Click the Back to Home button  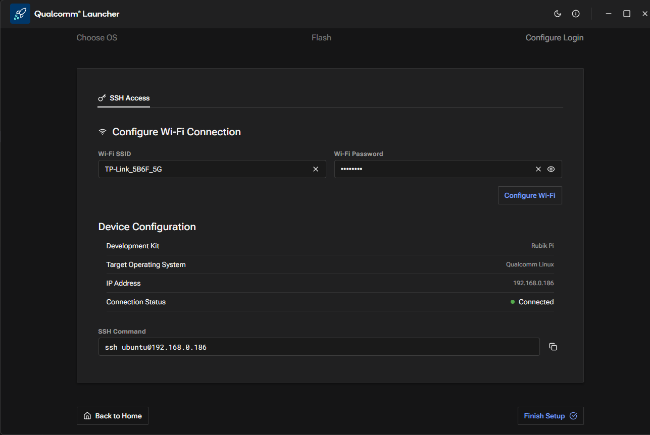(x=113, y=416)
